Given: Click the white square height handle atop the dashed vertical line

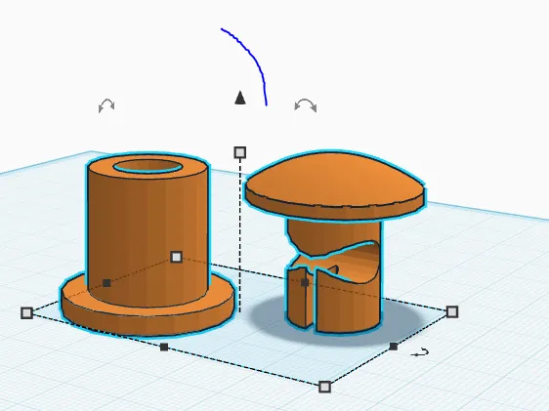Looking at the screenshot, I should click(x=240, y=152).
